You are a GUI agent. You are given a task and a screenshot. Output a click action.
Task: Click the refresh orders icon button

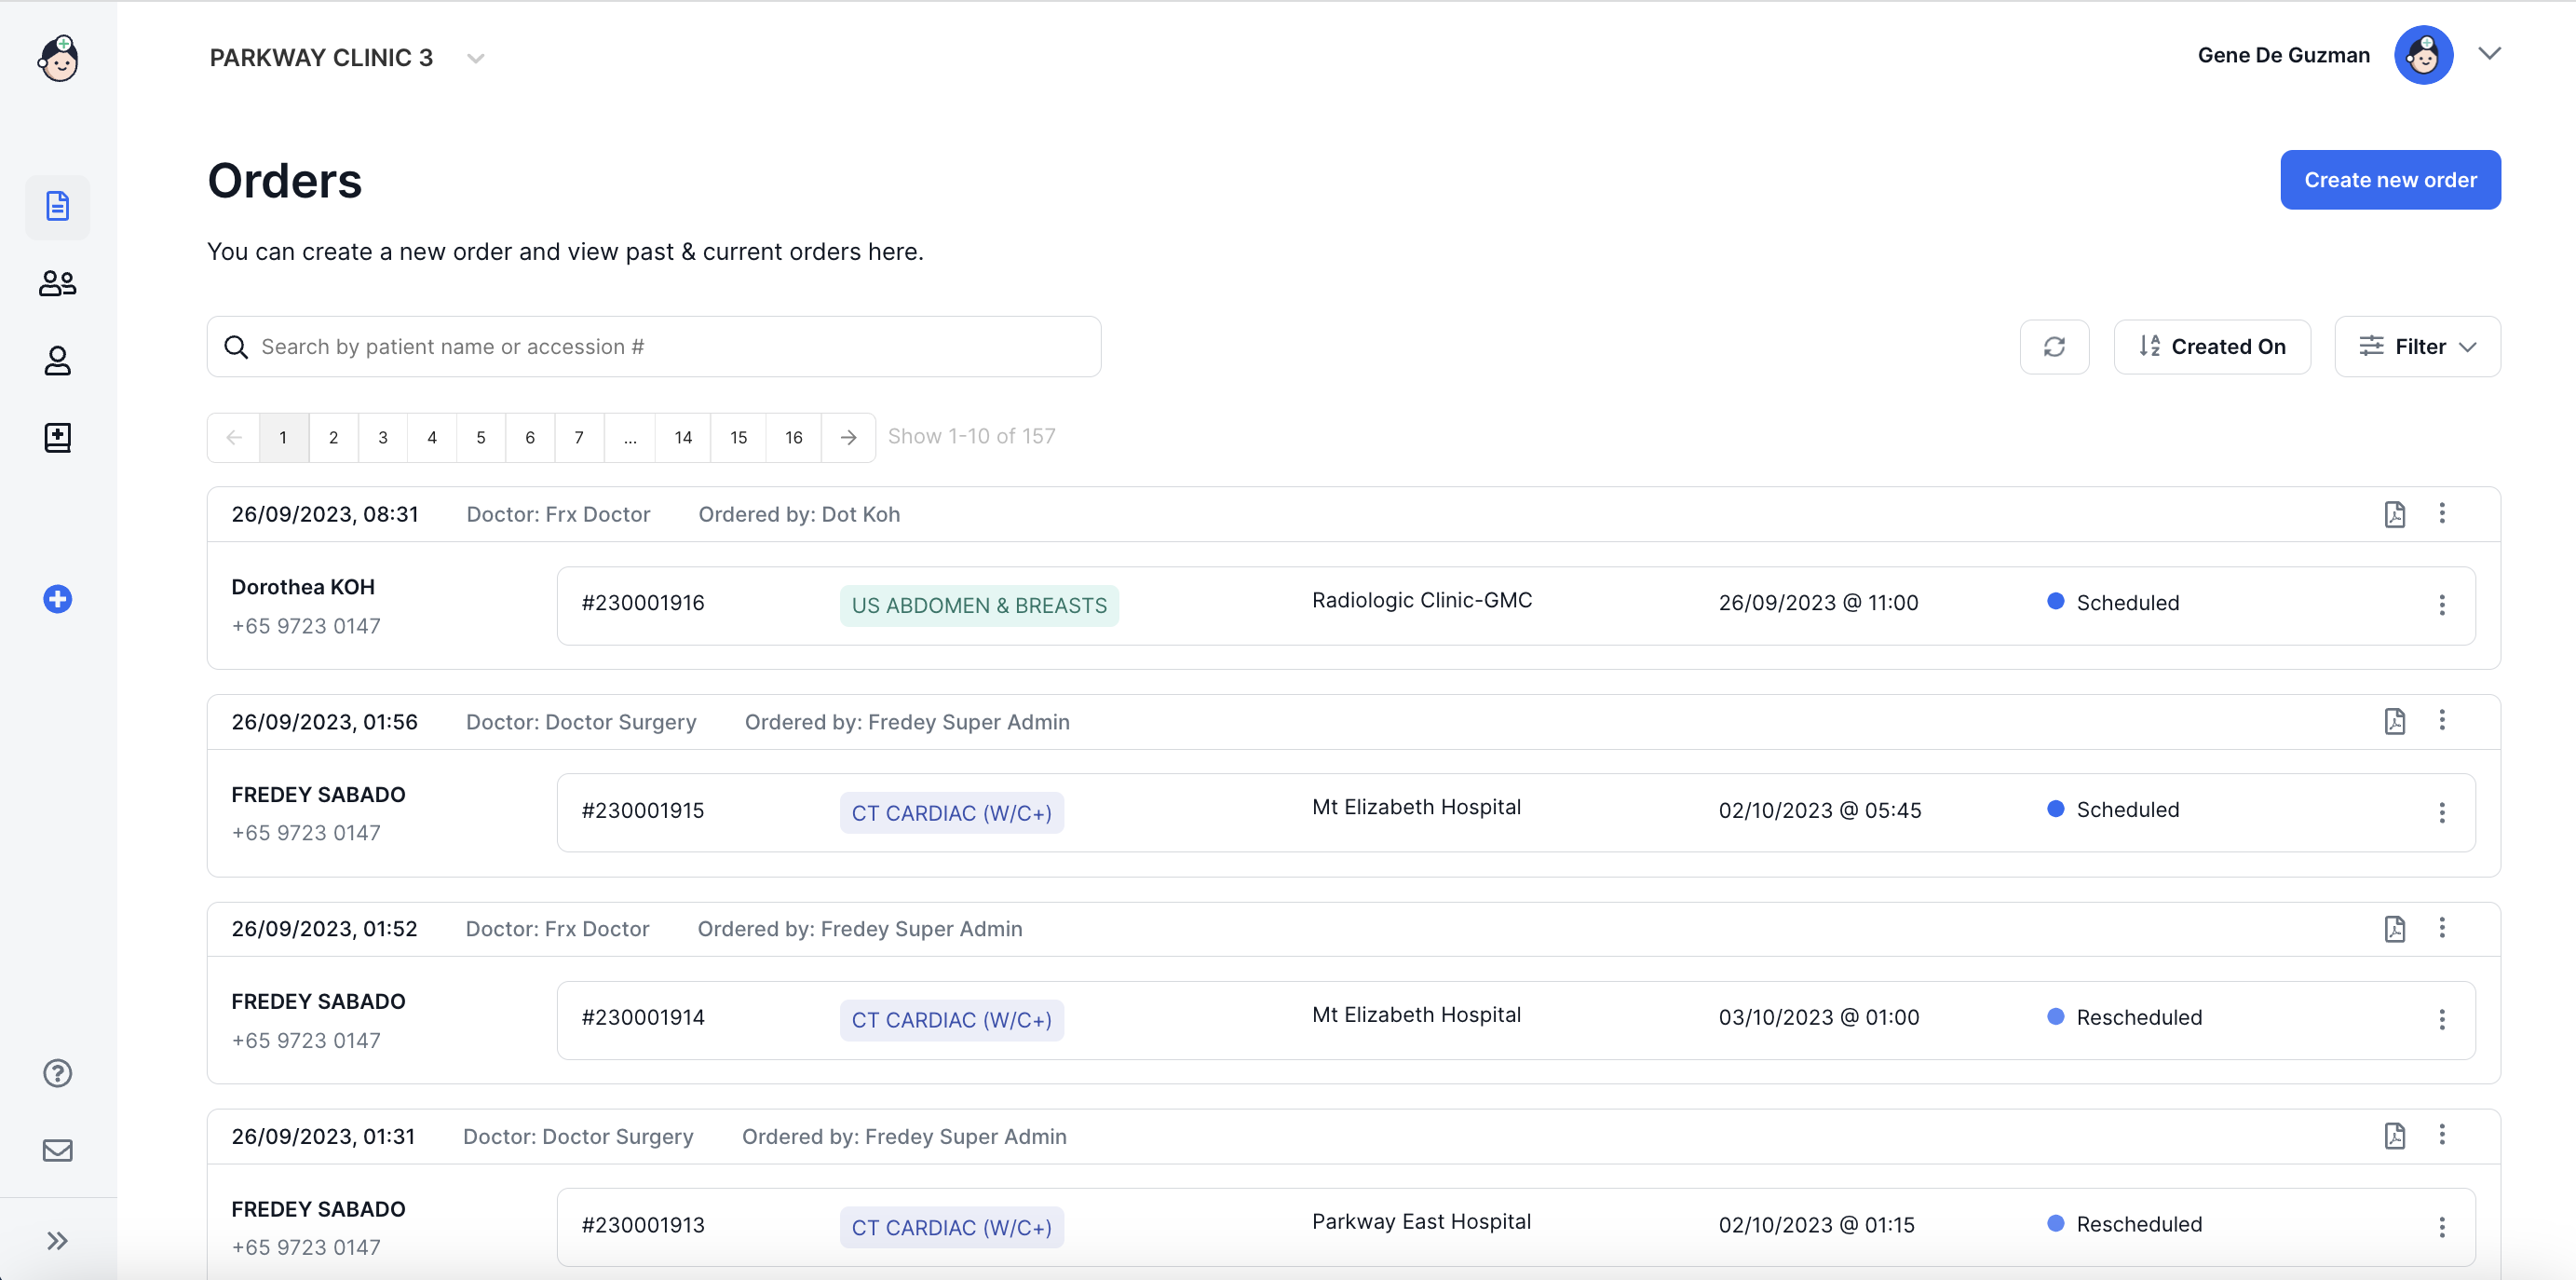(2054, 347)
